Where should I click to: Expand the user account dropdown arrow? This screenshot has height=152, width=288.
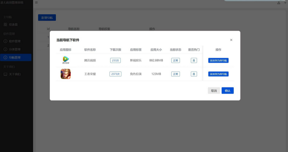pos(285,3)
